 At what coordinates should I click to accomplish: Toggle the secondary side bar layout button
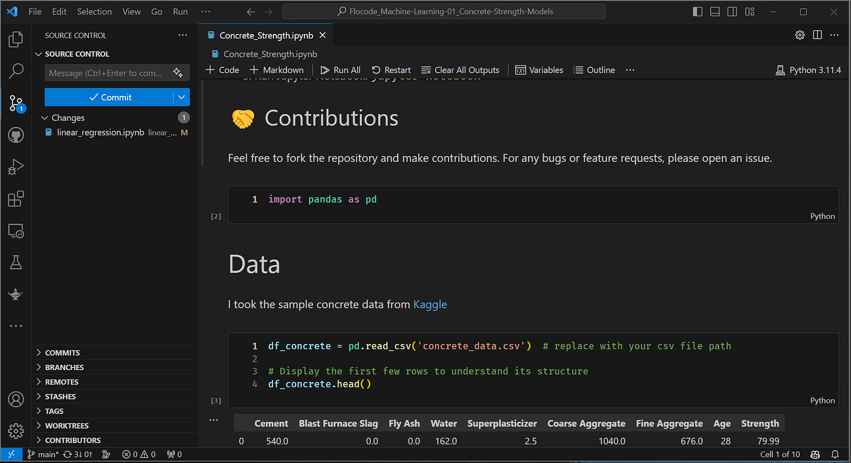click(x=732, y=12)
